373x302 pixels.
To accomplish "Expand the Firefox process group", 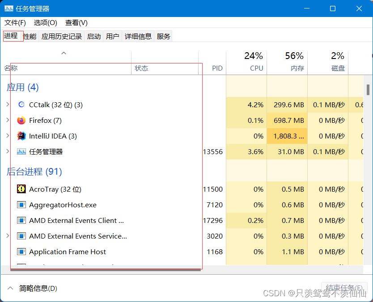I will tap(8, 120).
